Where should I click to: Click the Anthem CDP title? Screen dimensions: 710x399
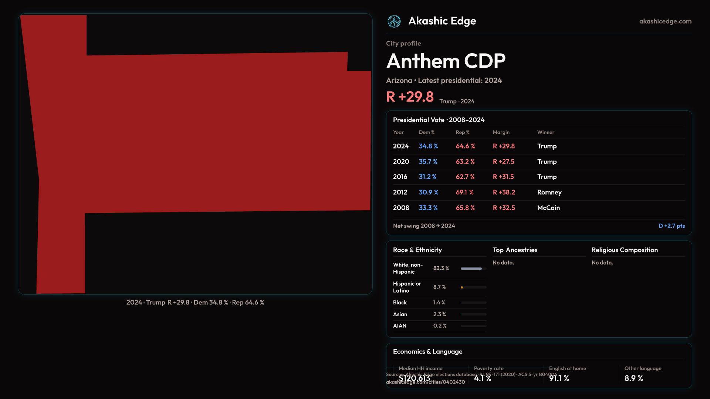(x=446, y=61)
